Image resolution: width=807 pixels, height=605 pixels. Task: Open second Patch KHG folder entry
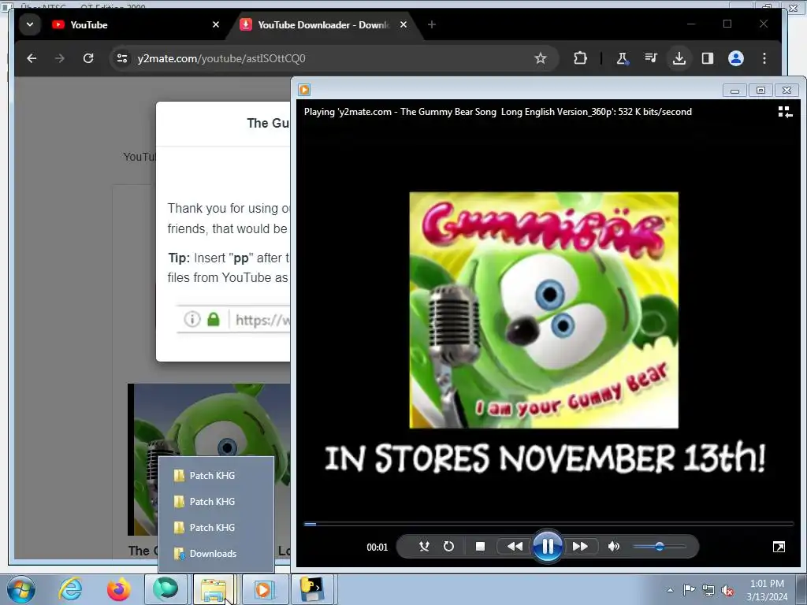(216, 502)
